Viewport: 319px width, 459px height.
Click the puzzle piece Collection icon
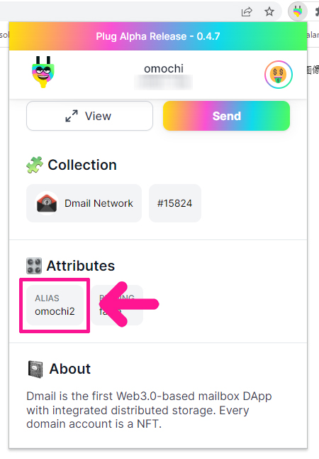coord(35,165)
